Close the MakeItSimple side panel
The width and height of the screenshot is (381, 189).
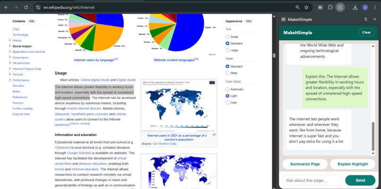pos(374,19)
